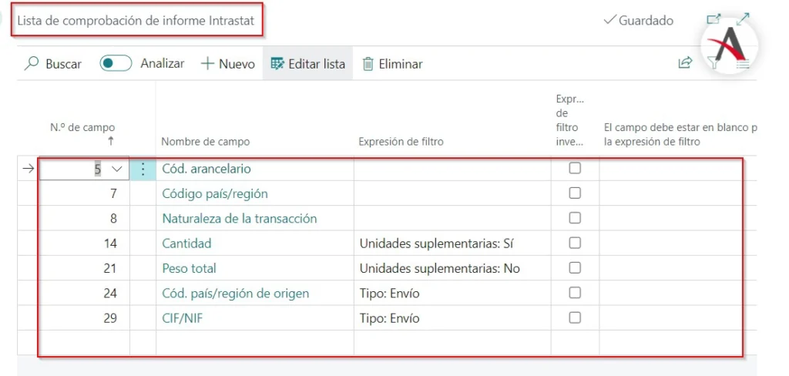Expand the field number 5 dropdown
The height and width of the screenshot is (376, 789).
tap(117, 169)
